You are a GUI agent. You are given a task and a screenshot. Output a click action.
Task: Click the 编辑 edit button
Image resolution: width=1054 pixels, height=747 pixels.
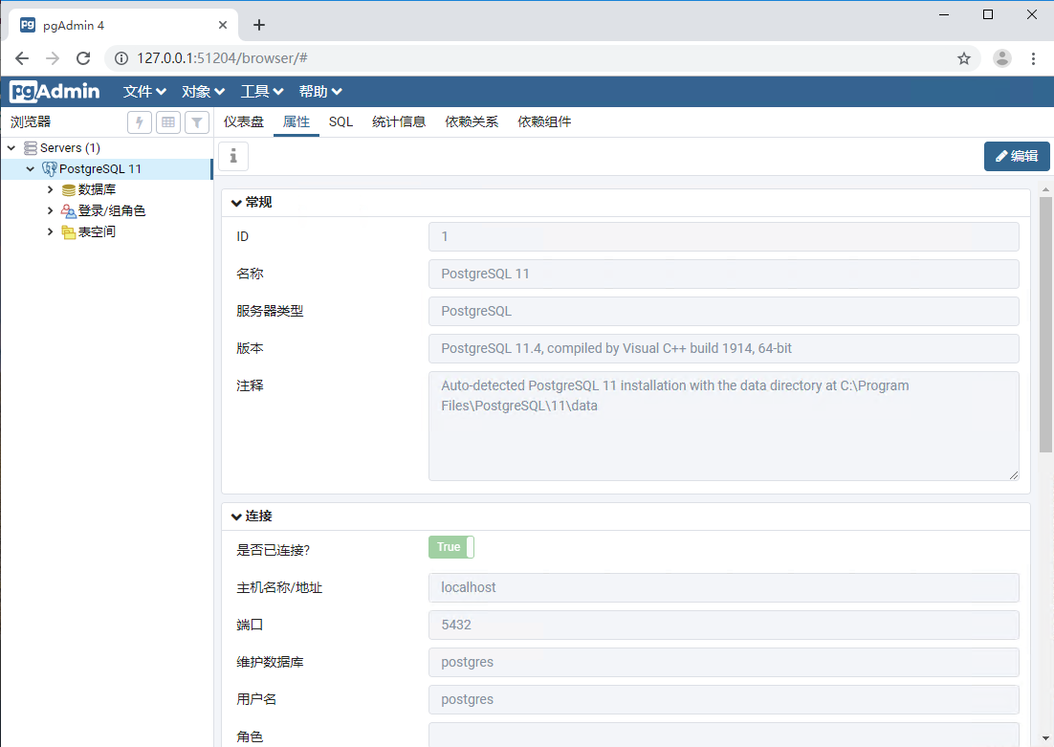[x=1017, y=156]
